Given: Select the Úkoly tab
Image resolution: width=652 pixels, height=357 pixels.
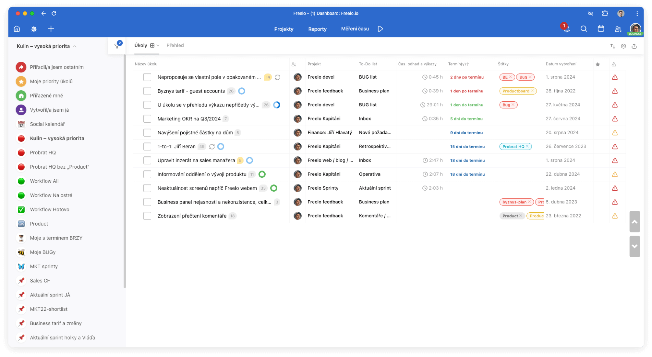Looking at the screenshot, I should point(141,45).
